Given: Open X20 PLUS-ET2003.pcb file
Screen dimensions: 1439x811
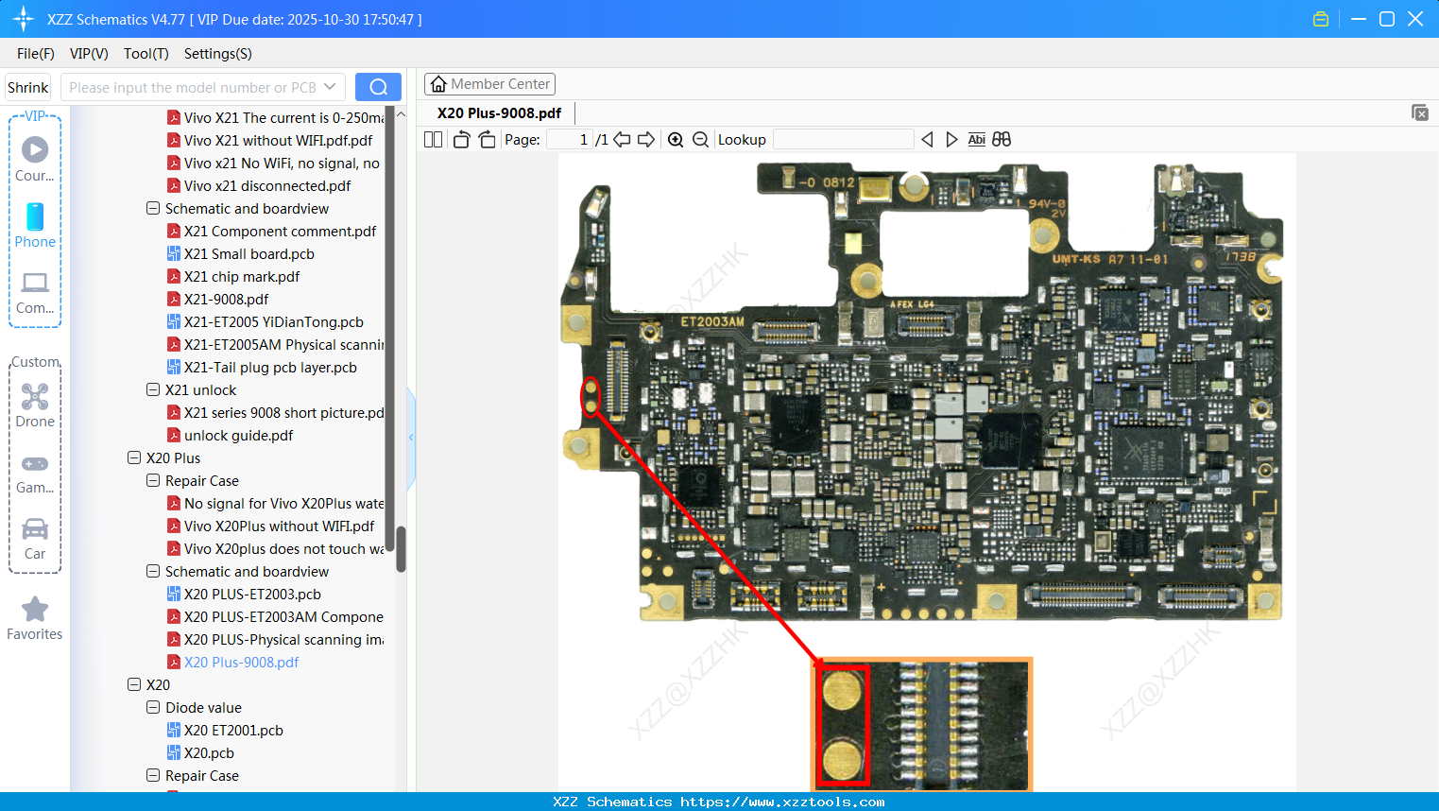Looking at the screenshot, I should (x=252, y=595).
